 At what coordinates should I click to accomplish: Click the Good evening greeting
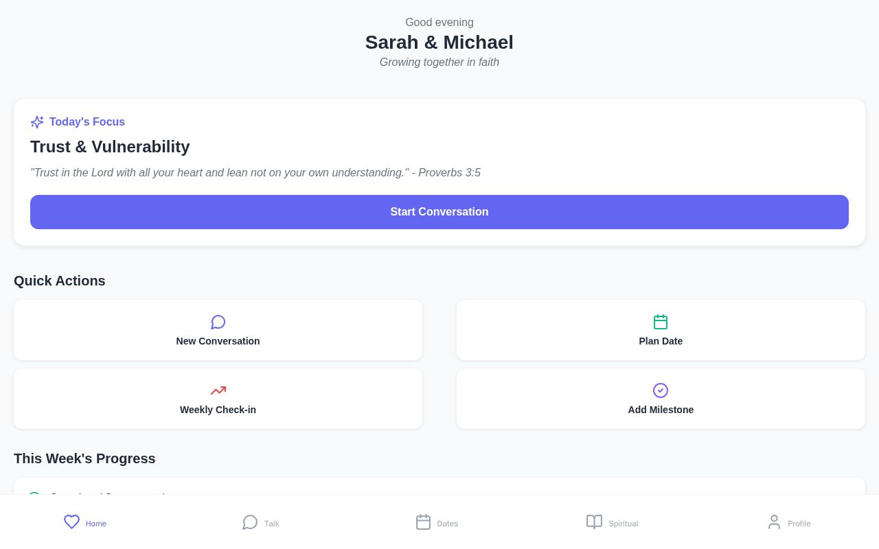[x=439, y=23]
